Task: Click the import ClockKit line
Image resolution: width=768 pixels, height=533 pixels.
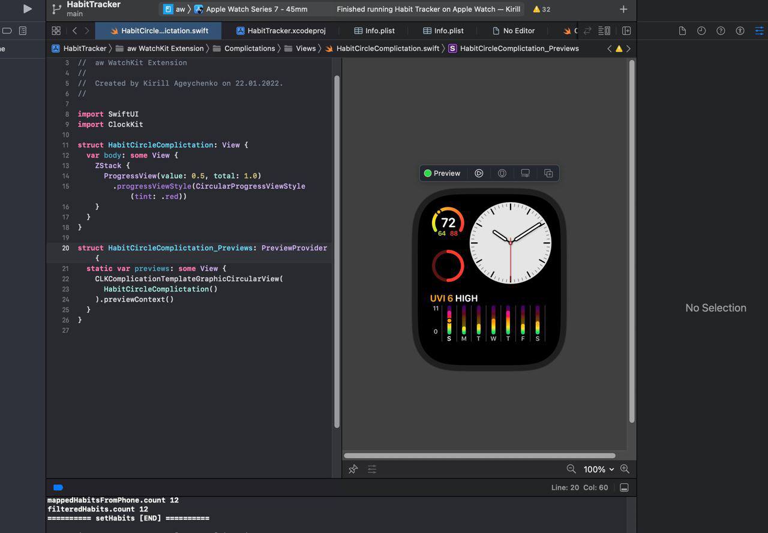Action: click(x=110, y=124)
